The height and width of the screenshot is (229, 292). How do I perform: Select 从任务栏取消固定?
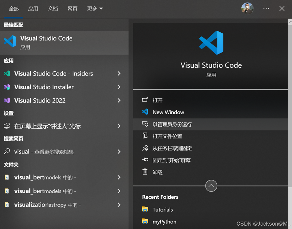coord(211,148)
